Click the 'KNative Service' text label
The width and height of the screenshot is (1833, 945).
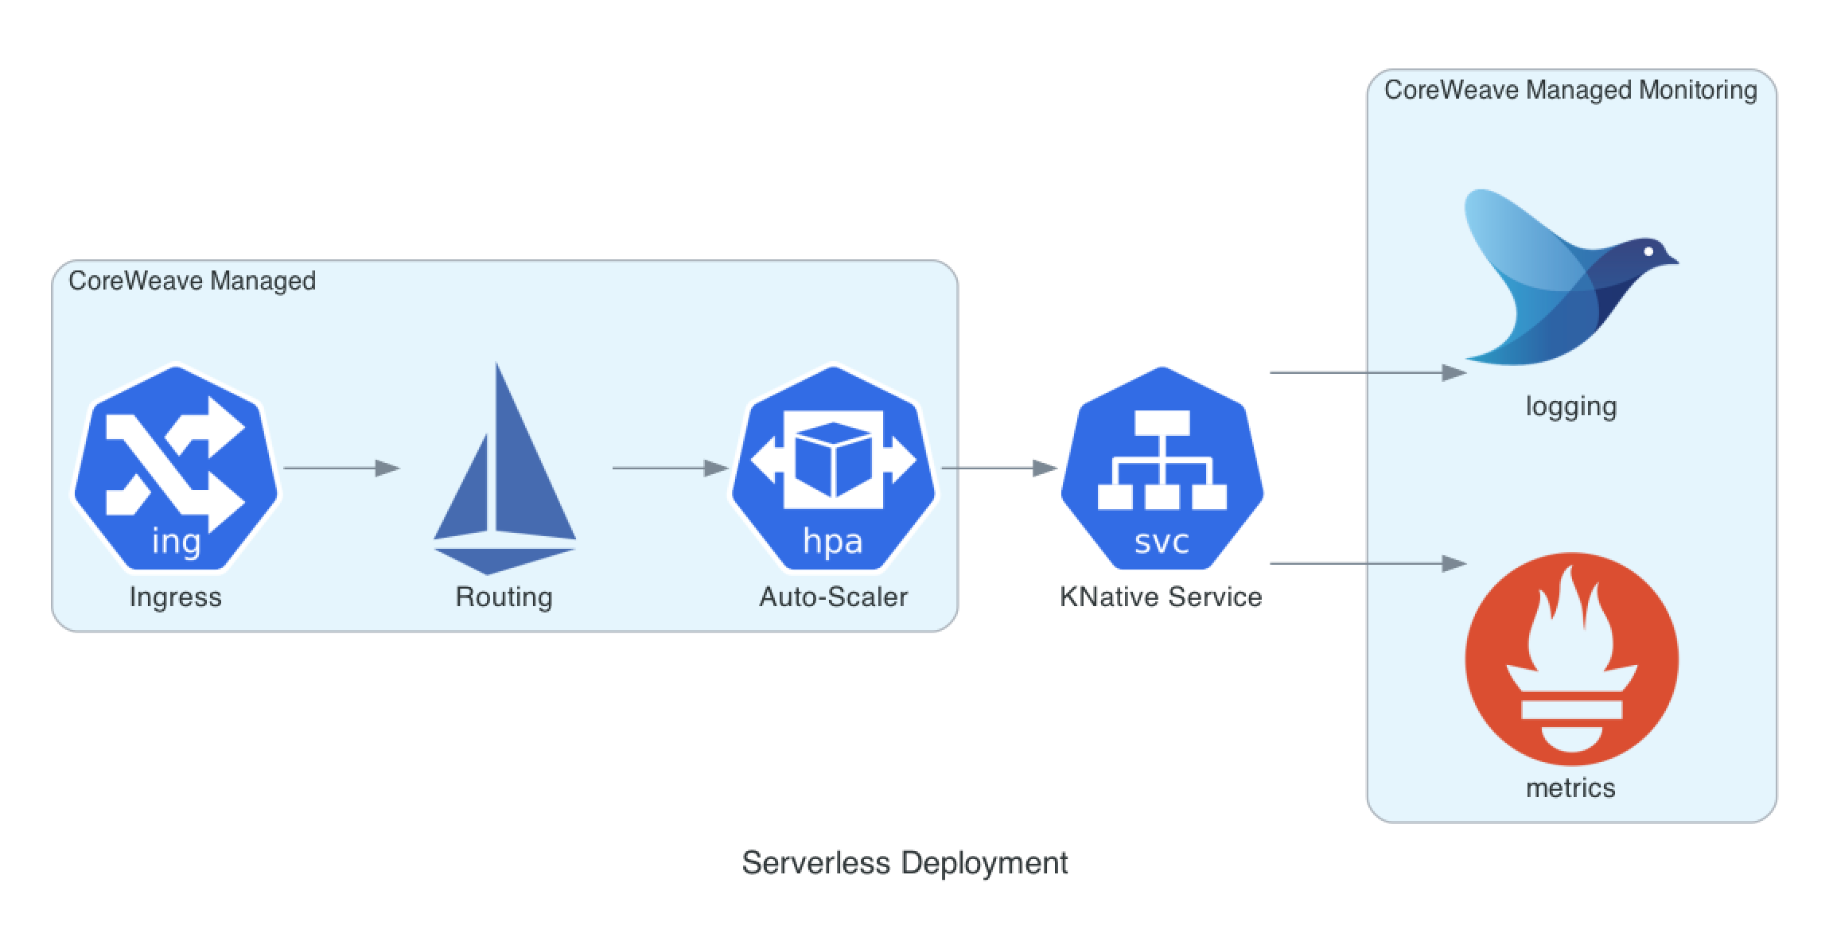(1161, 597)
